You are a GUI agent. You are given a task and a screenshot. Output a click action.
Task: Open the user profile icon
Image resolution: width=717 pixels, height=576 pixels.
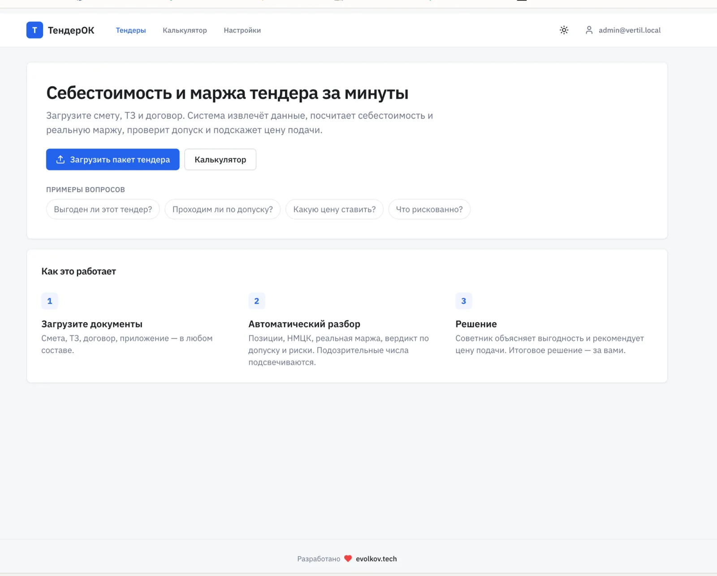point(589,30)
